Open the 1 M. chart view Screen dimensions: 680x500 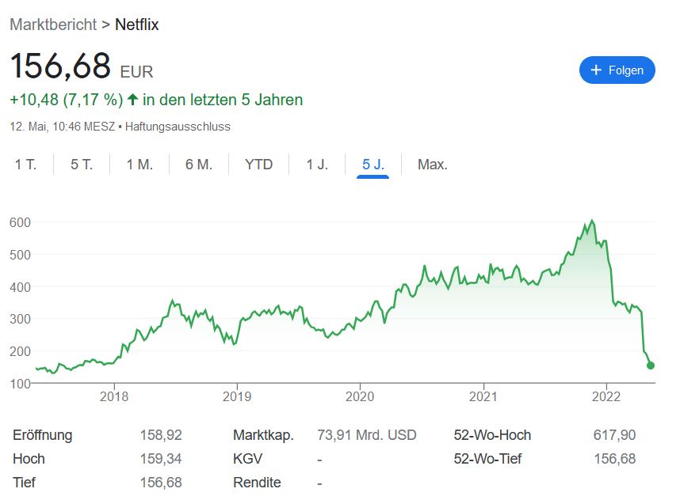click(x=137, y=164)
